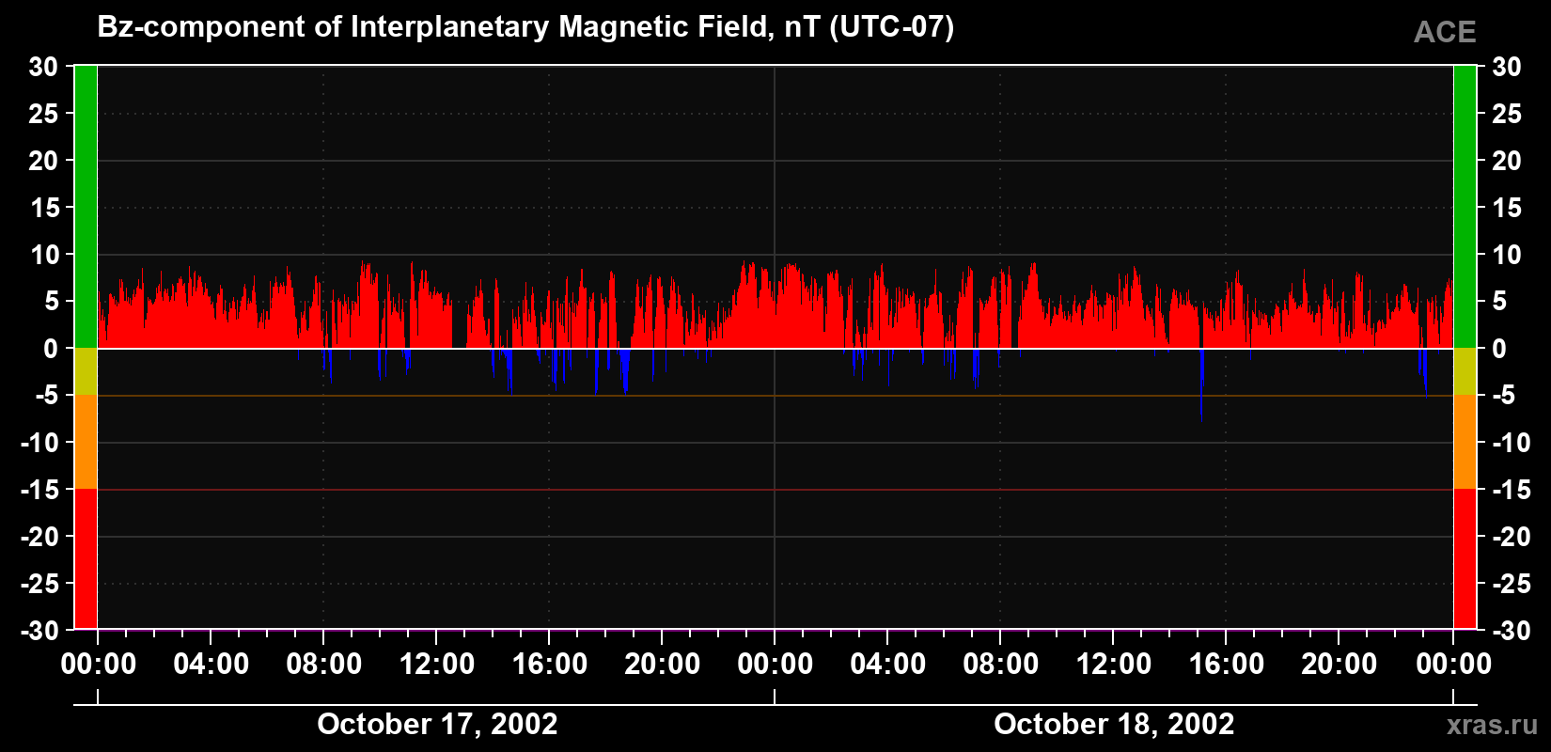Viewport: 1551px width, 752px height.
Task: Click the 04:00 time label for October 17
Action: [x=211, y=665]
